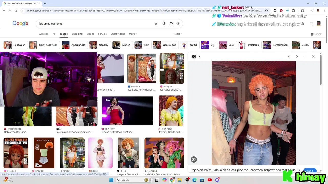The width and height of the screenshot is (328, 184).
Task: Open the Chrome three-dot menu
Action: 324,11
